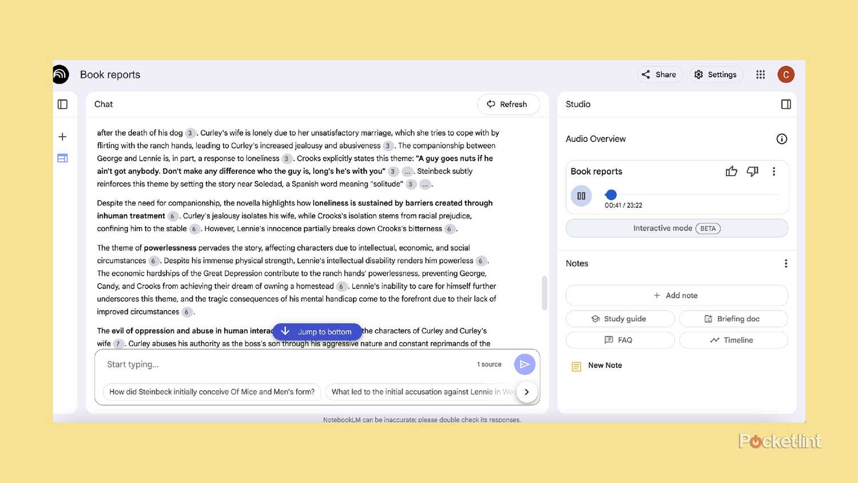This screenshot has width=858, height=483.
Task: Click the 00:41 / 23:22 time readout
Action: 623,205
